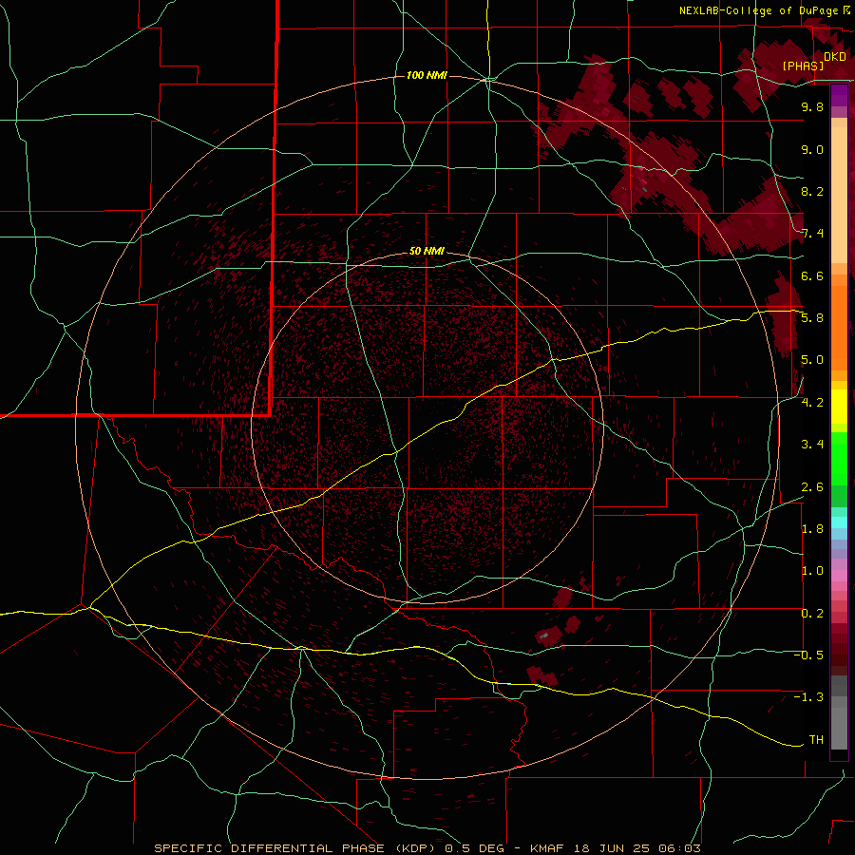Image resolution: width=855 pixels, height=855 pixels.
Task: Click the yellow segment of the color scale
Action: [x=839, y=407]
